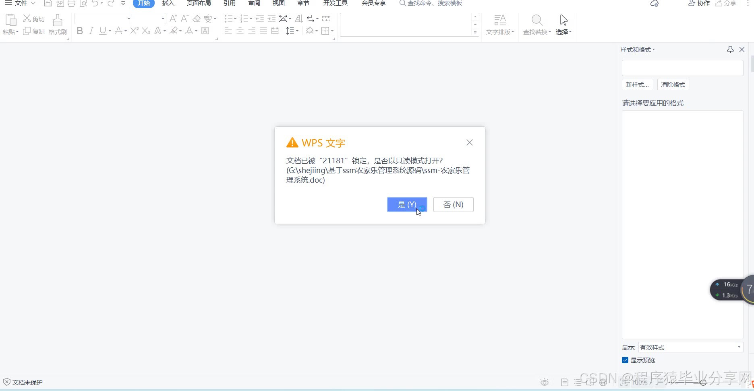Click the Increase Indent icon

(x=271, y=19)
